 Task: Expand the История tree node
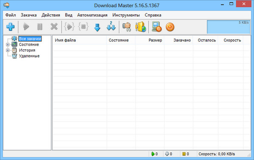[x=8, y=50]
